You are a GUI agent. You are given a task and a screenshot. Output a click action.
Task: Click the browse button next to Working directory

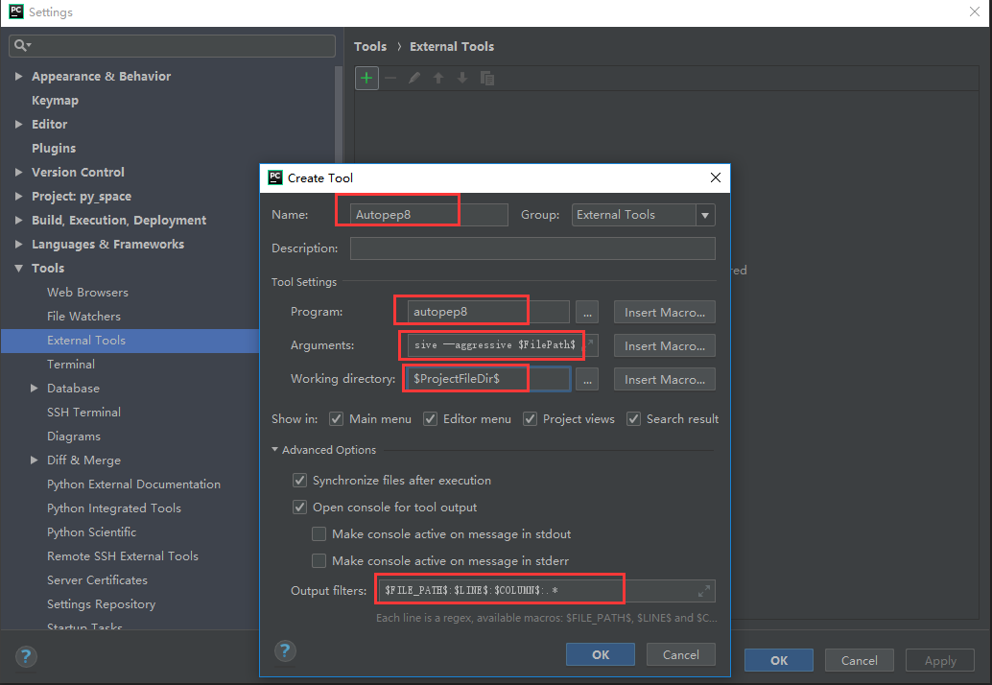pos(587,379)
